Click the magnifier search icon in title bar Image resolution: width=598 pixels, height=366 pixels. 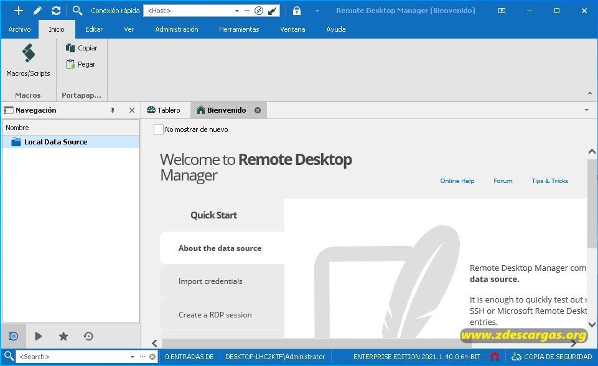(77, 11)
